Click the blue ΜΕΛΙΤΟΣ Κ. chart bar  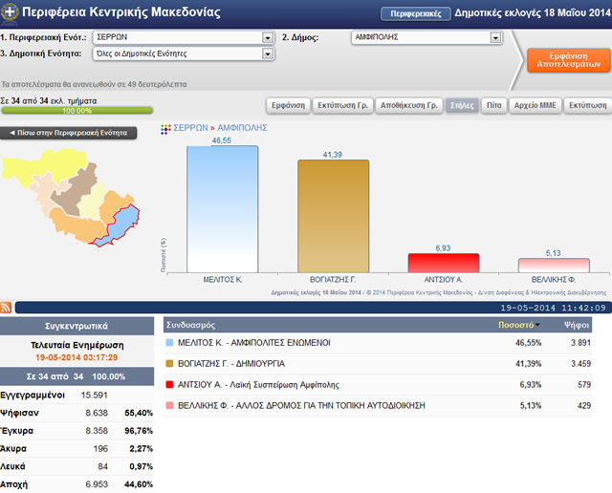coord(222,209)
